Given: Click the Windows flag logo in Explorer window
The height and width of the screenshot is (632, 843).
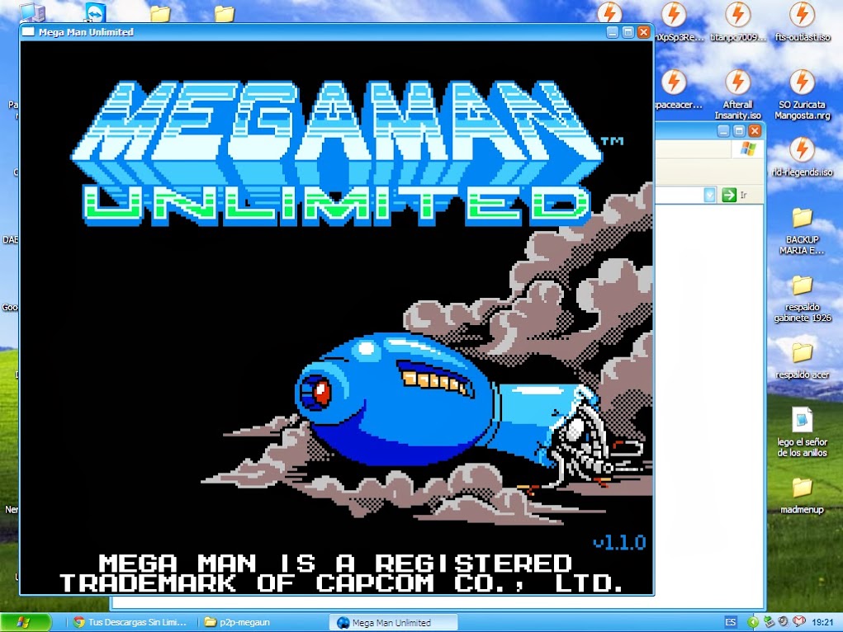Looking at the screenshot, I should tap(748, 149).
